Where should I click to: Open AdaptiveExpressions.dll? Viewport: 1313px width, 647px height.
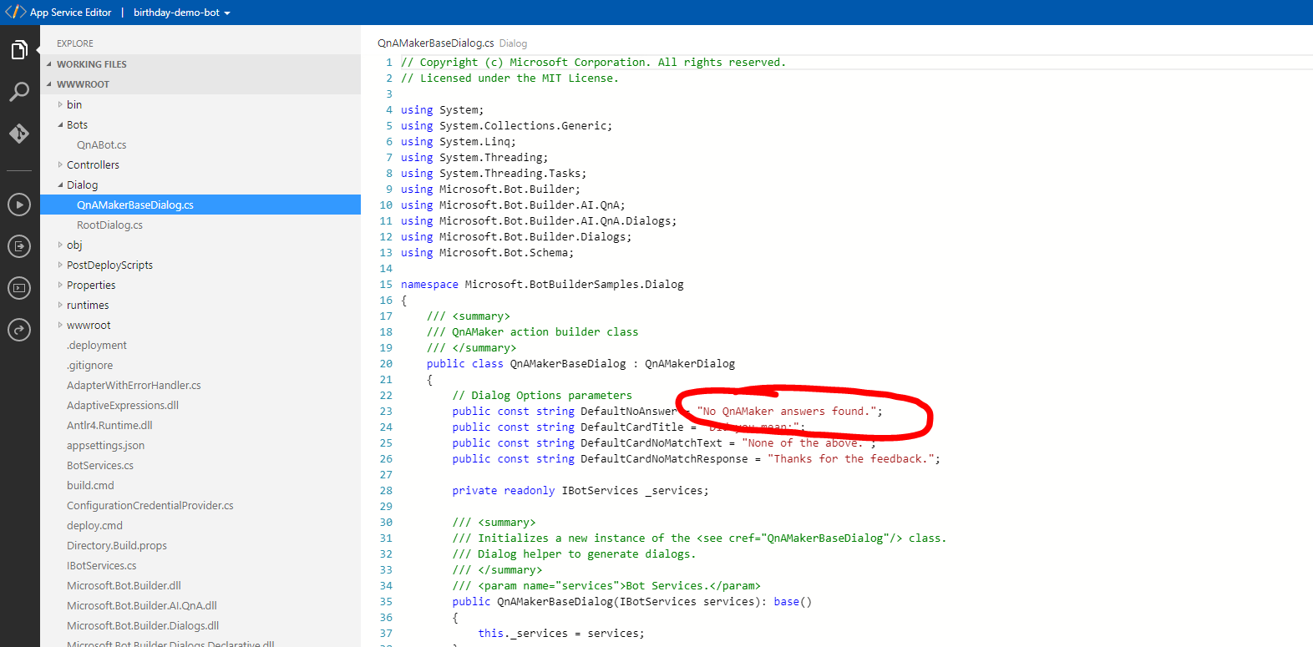[123, 405]
